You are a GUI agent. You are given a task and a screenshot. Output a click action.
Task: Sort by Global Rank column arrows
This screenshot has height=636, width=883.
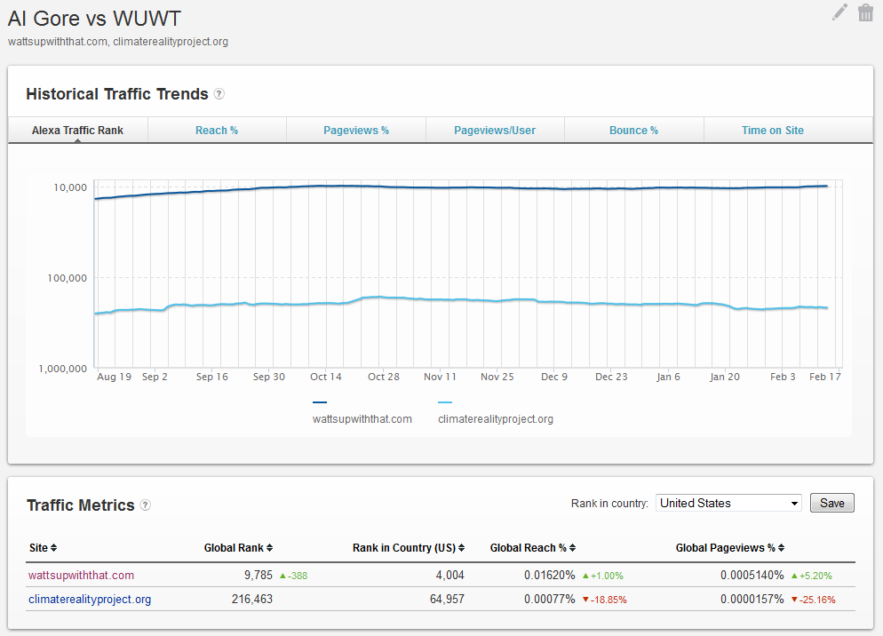click(x=270, y=547)
